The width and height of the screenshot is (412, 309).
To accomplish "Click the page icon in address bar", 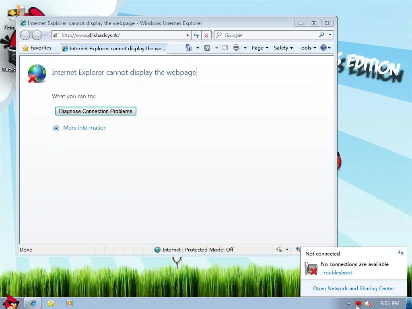I will click(x=56, y=35).
